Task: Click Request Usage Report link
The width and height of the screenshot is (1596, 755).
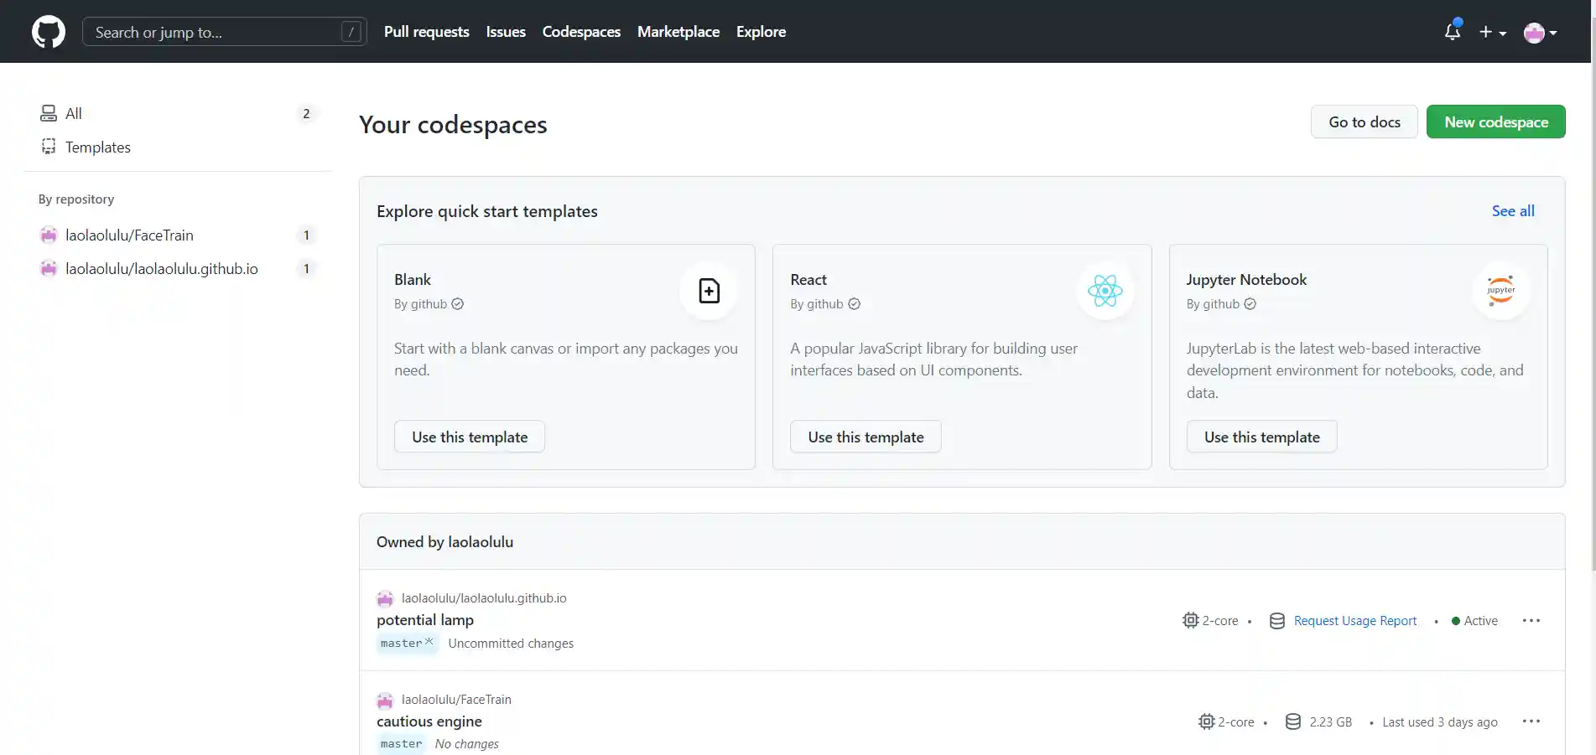Action: (x=1354, y=621)
